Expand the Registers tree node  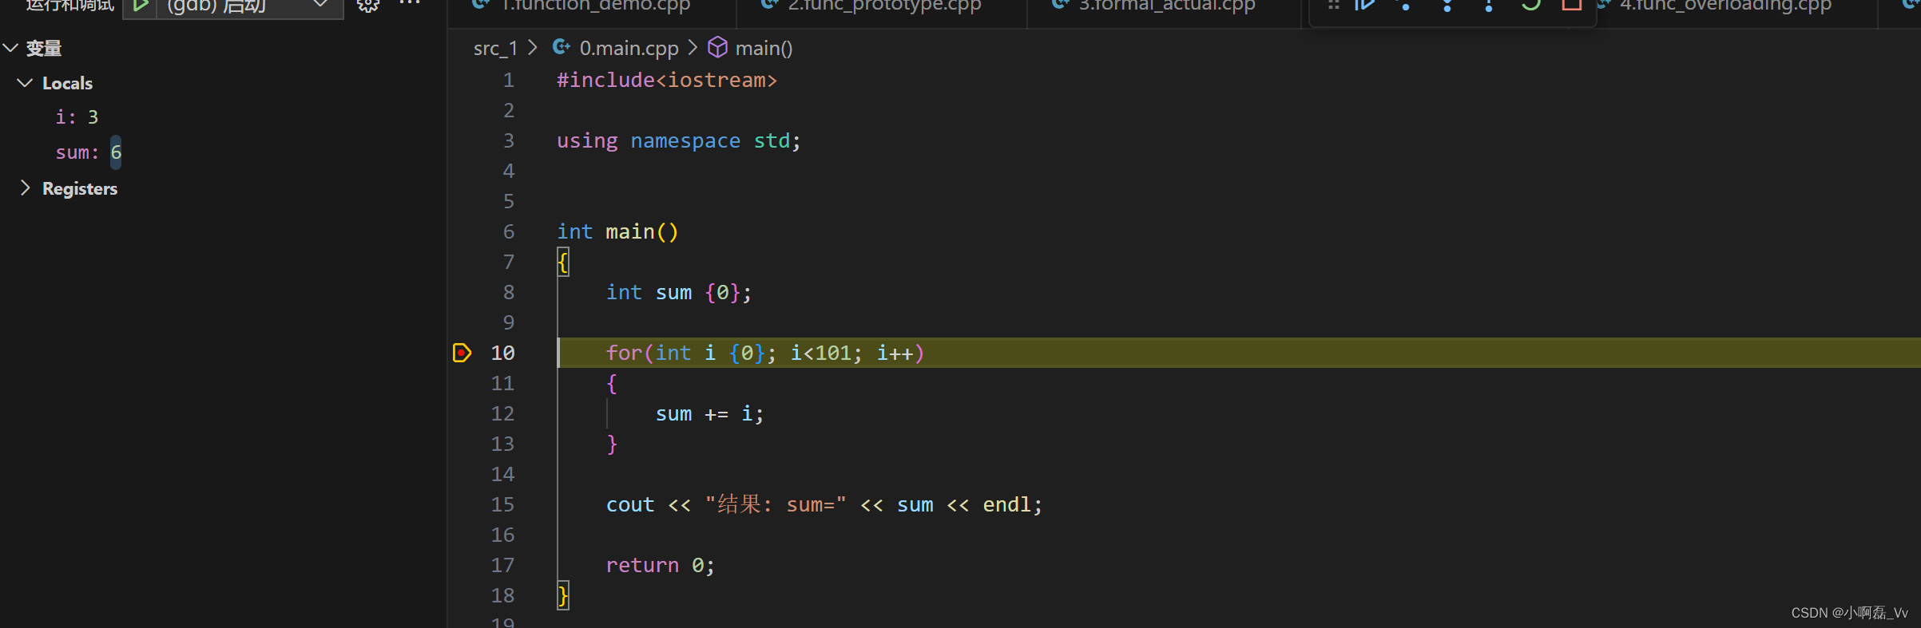[x=25, y=188]
